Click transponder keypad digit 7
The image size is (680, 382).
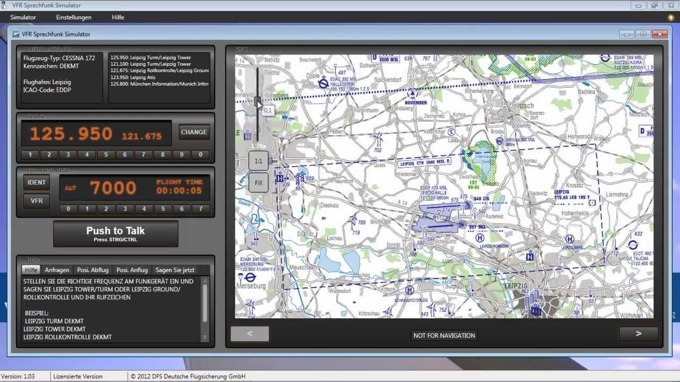[x=200, y=209]
